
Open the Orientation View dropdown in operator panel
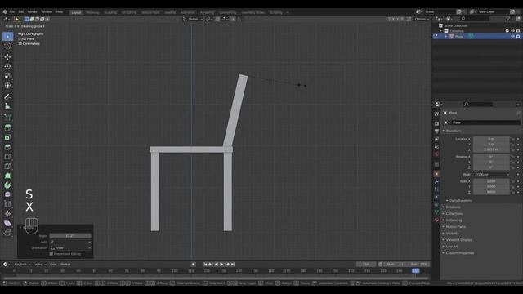click(x=70, y=247)
